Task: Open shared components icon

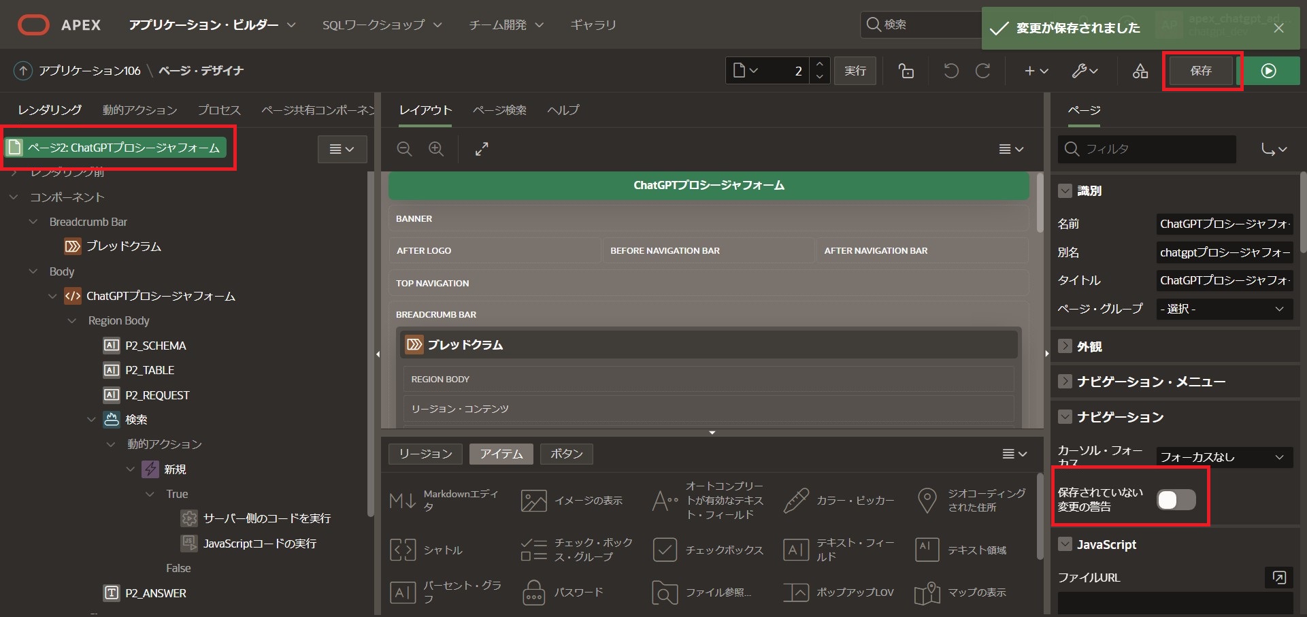Action: [x=1140, y=71]
